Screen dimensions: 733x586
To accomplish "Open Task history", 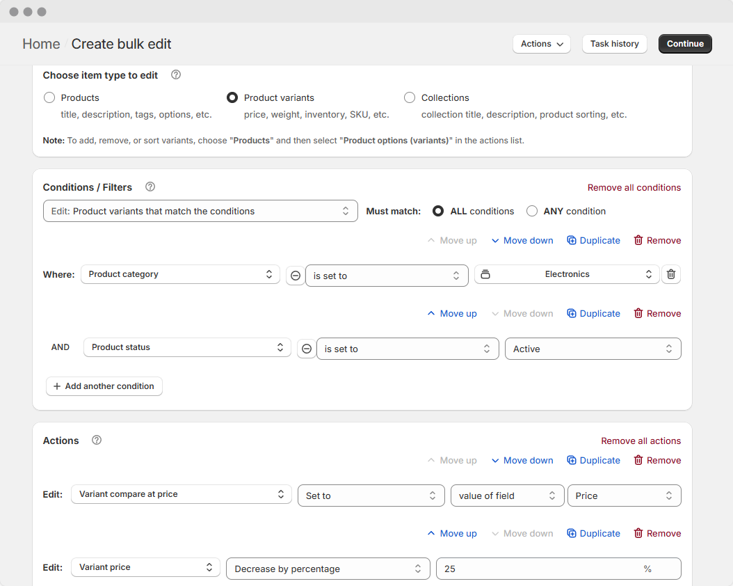I will click(x=614, y=43).
